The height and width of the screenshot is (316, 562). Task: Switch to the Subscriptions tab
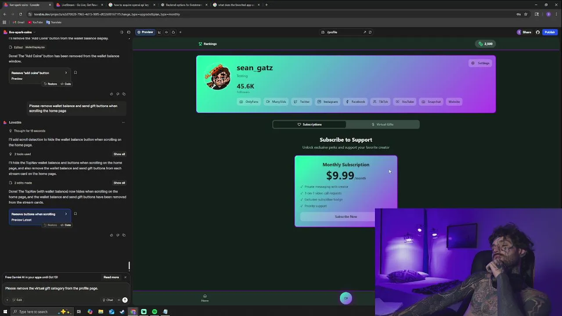310,124
